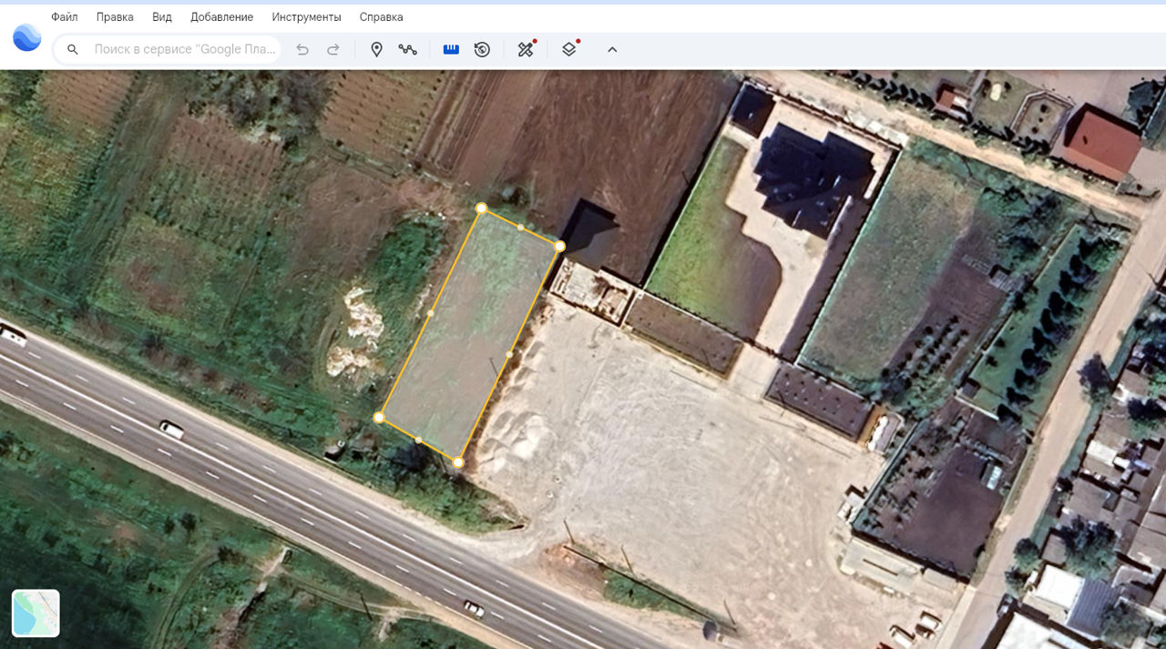Collapse the toolbar with chevron arrow
The height and width of the screenshot is (649, 1166).
point(612,49)
